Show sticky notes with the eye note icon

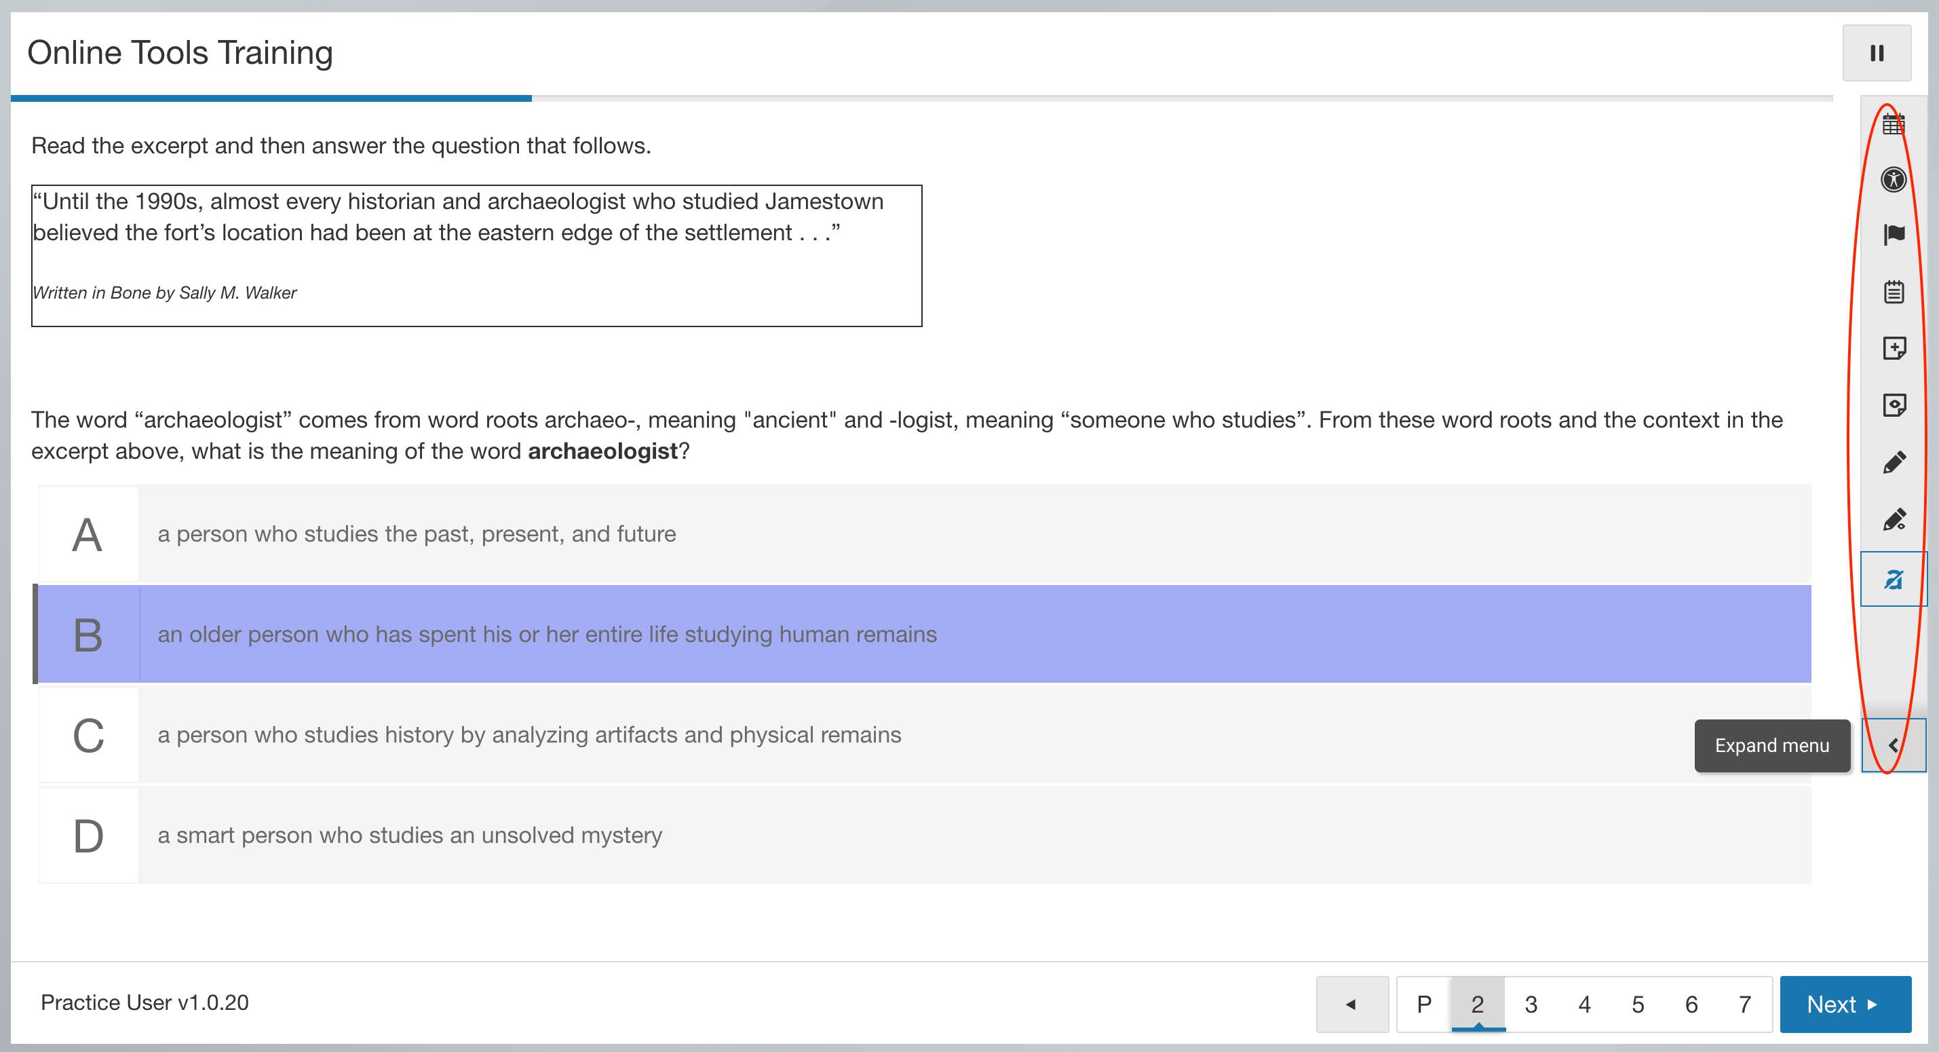[x=1893, y=405]
